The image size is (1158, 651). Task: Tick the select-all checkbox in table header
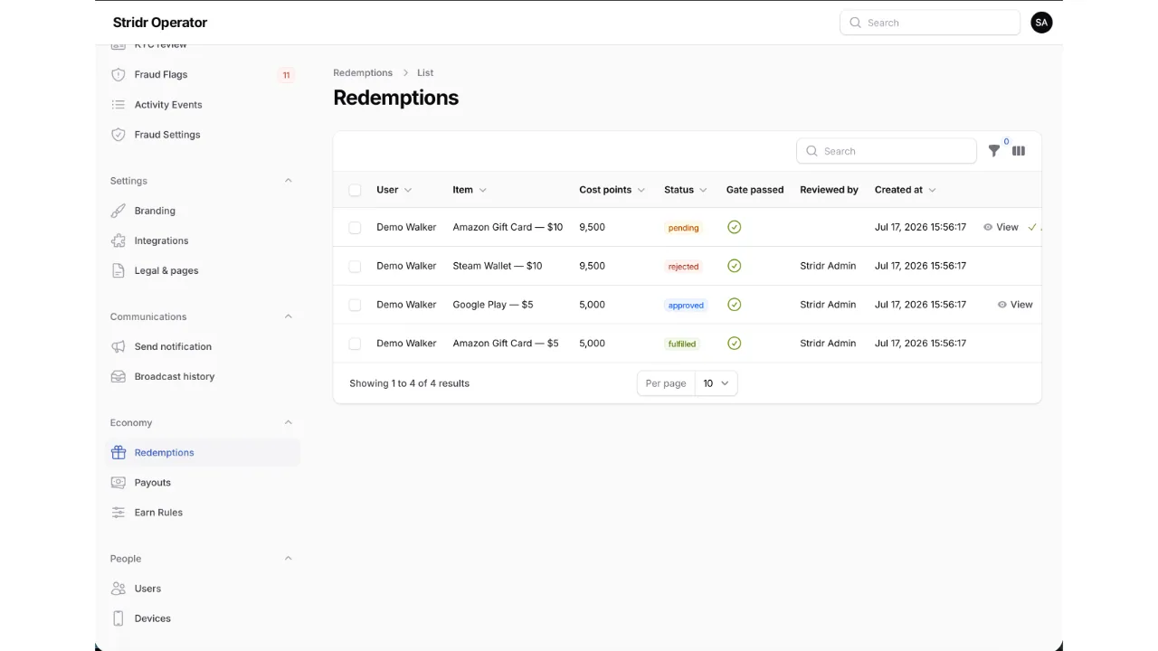point(355,190)
